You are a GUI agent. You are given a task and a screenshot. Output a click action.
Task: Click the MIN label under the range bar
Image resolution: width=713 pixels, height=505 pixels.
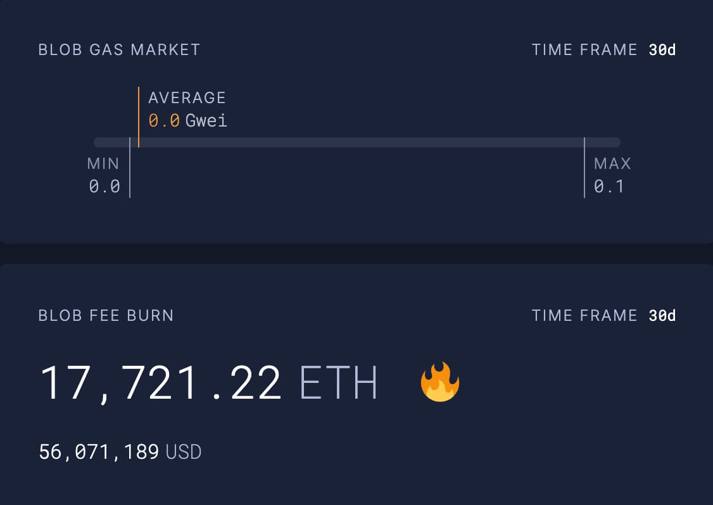(x=103, y=164)
